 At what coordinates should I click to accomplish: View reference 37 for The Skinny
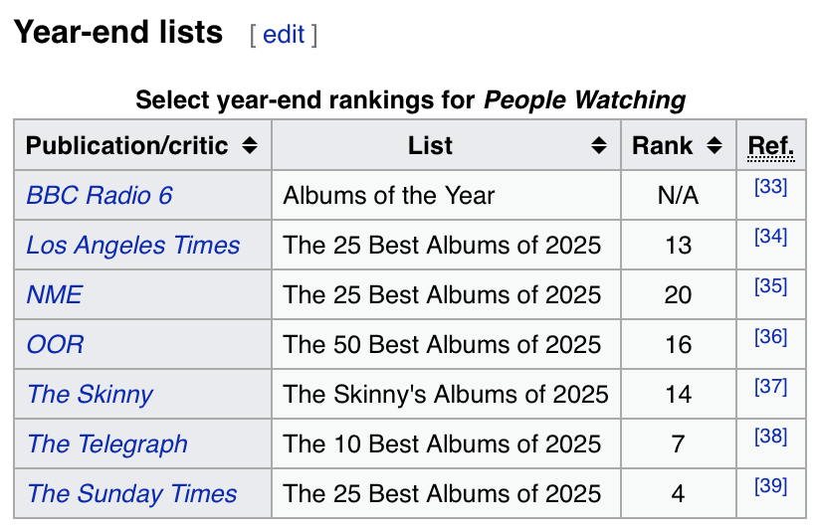(x=770, y=386)
